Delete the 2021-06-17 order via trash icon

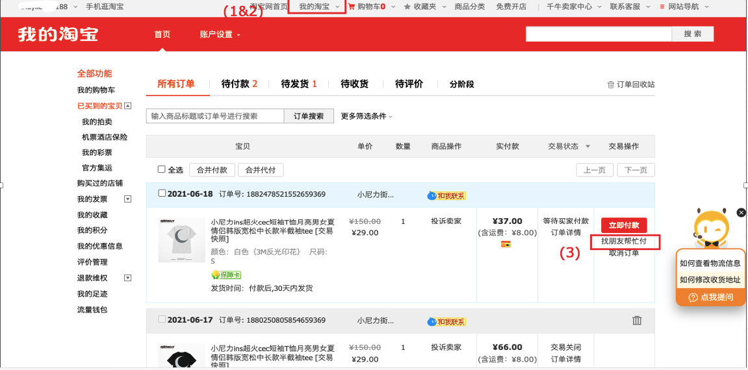click(637, 320)
